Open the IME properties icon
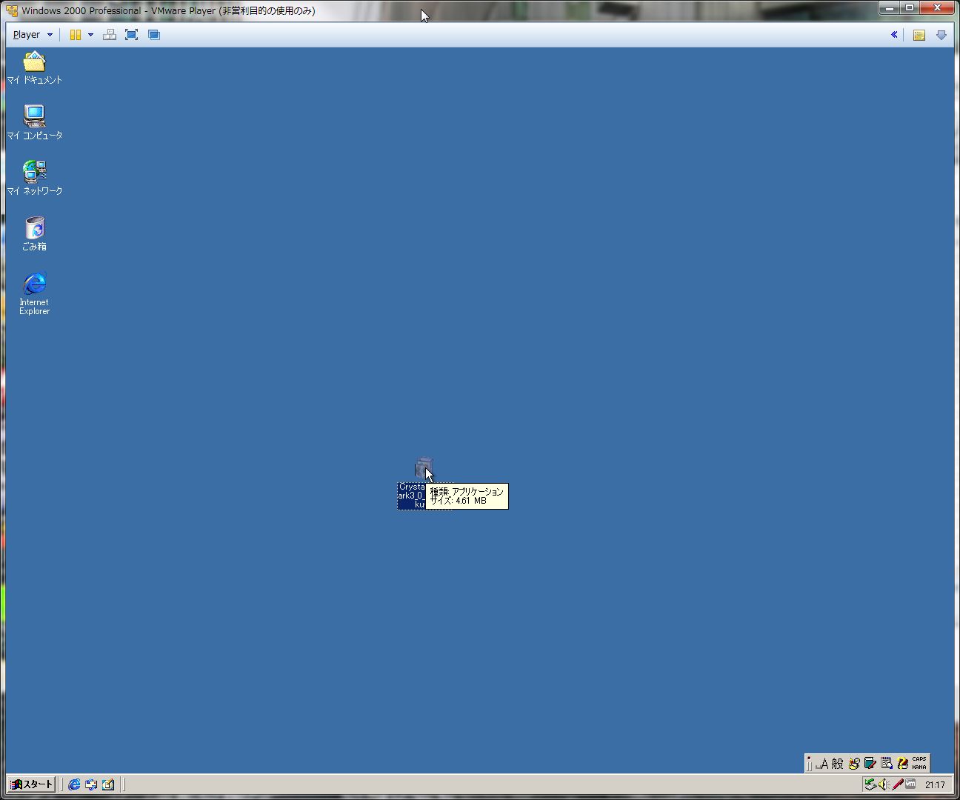Image resolution: width=960 pixels, height=800 pixels. (x=887, y=763)
